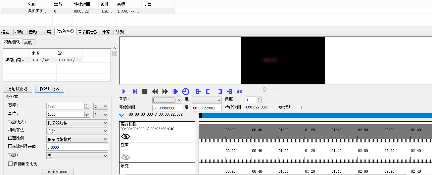Click the 宽度 value field 1920

66,106
